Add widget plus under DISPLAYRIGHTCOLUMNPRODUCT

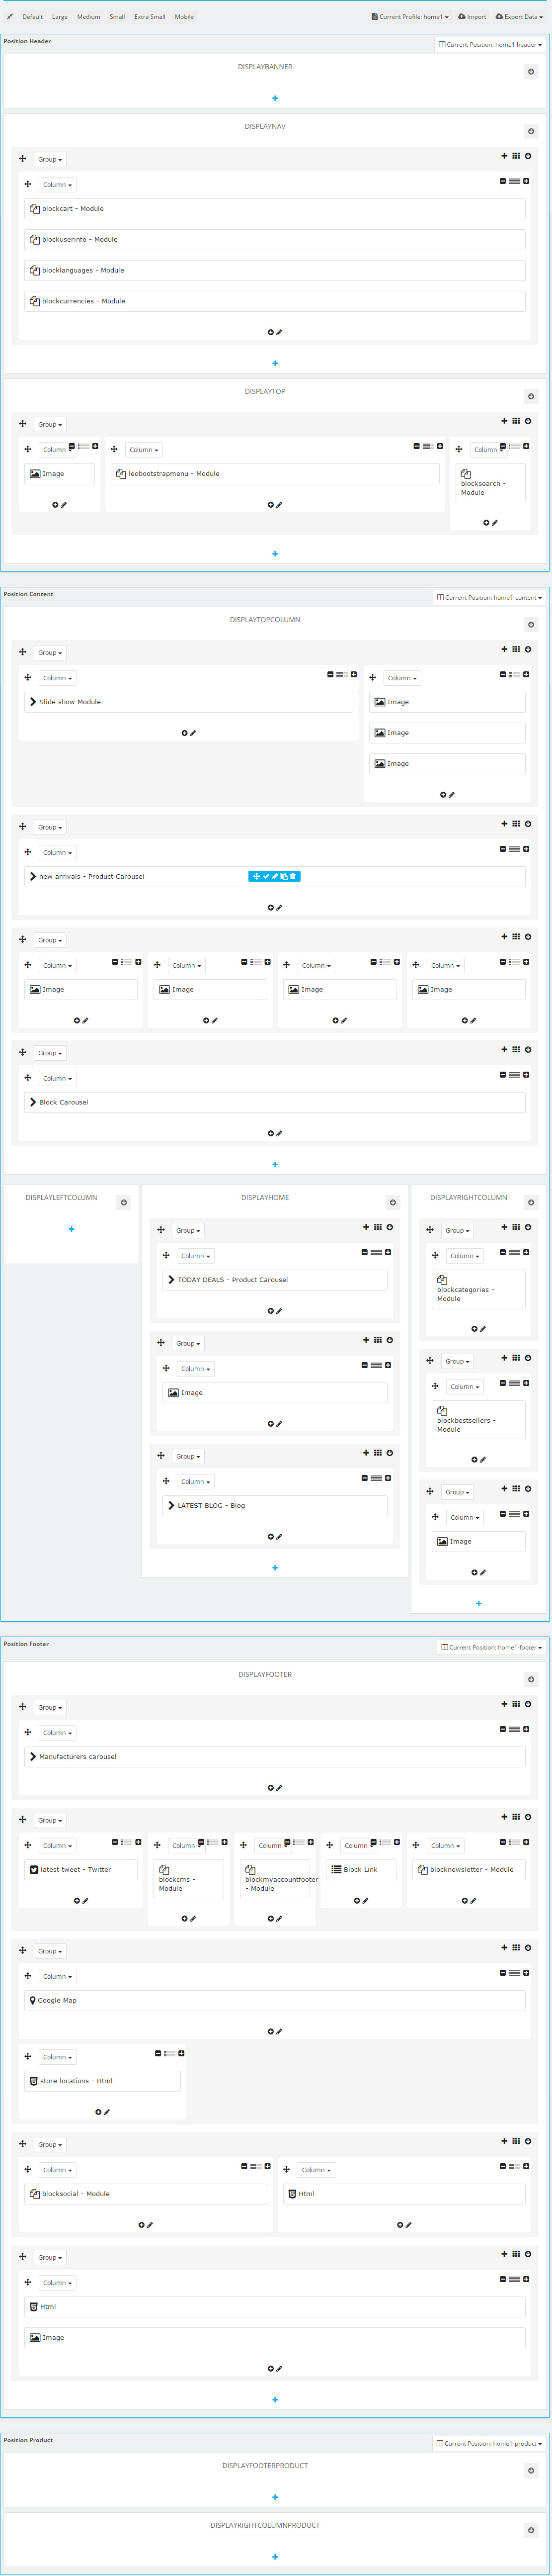pos(275,2556)
